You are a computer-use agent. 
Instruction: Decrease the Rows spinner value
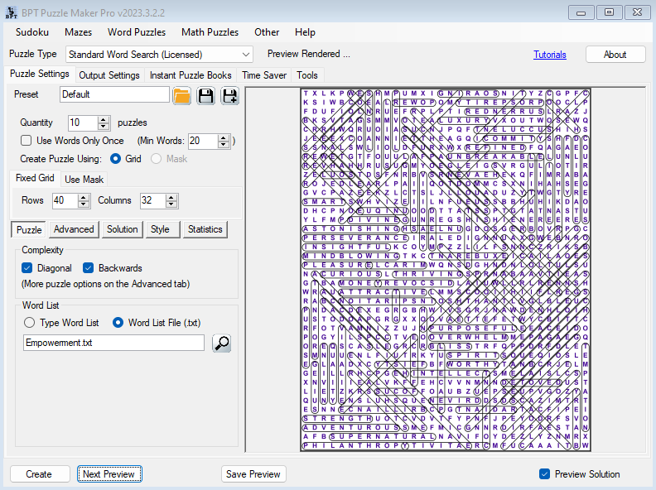[83, 204]
